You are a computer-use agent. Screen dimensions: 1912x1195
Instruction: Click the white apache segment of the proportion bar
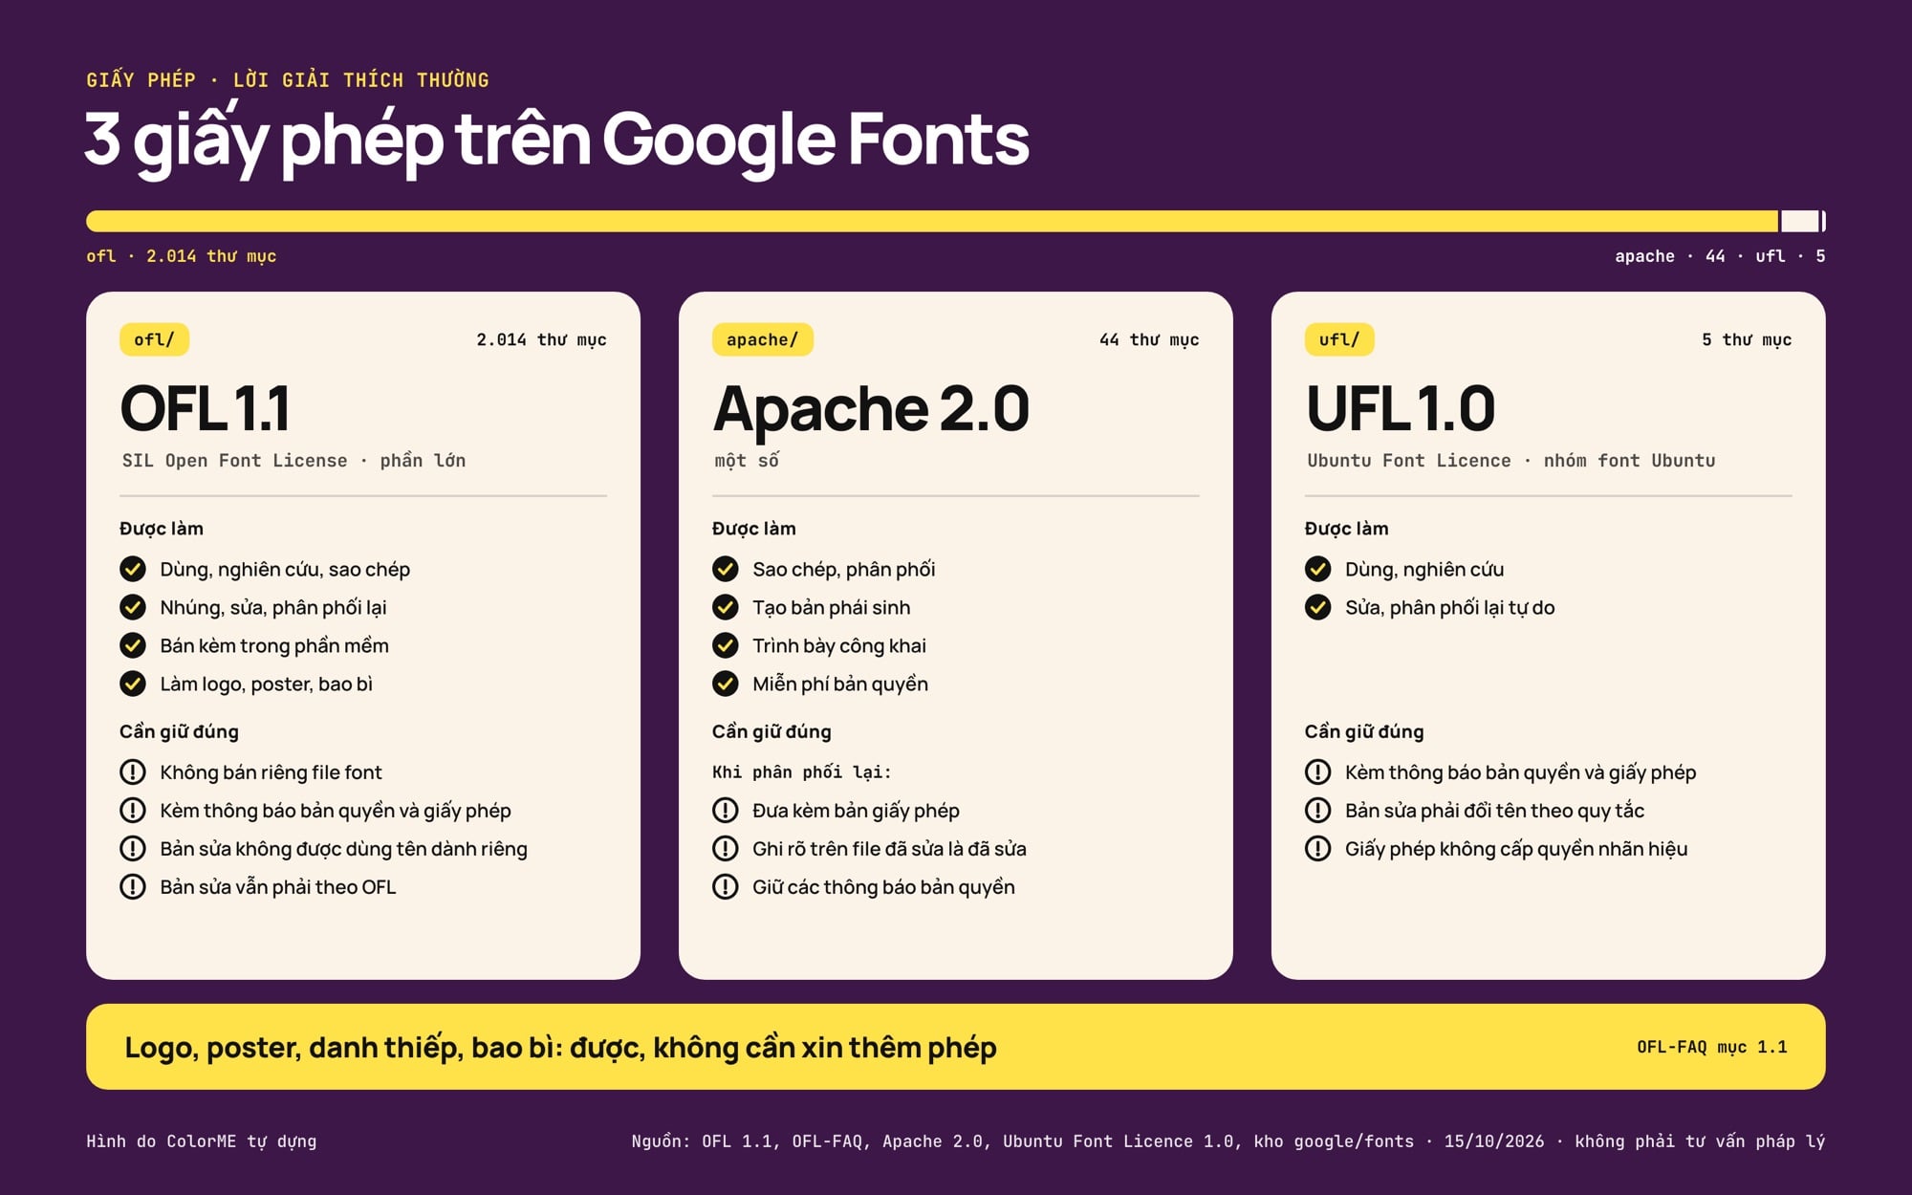1800,222
